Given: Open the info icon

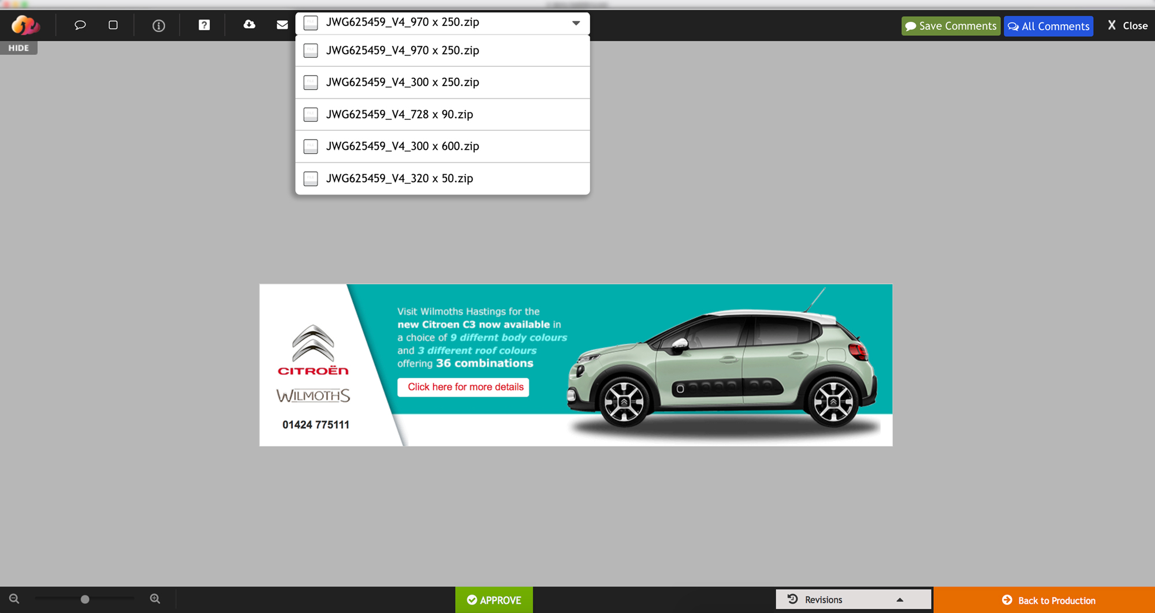Looking at the screenshot, I should pos(158,25).
